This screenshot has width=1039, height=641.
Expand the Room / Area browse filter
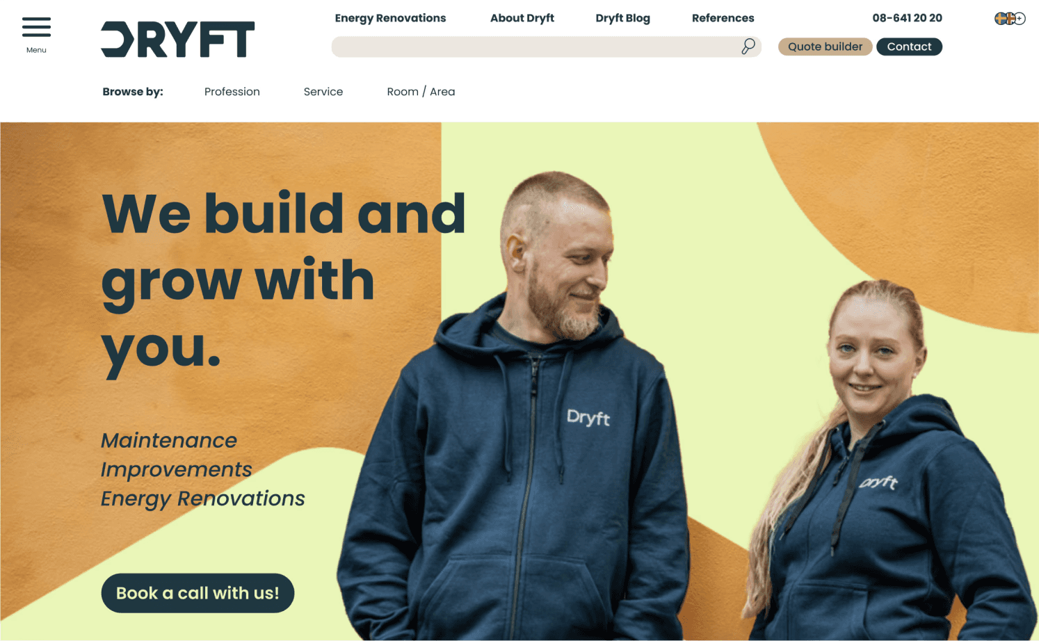(421, 92)
